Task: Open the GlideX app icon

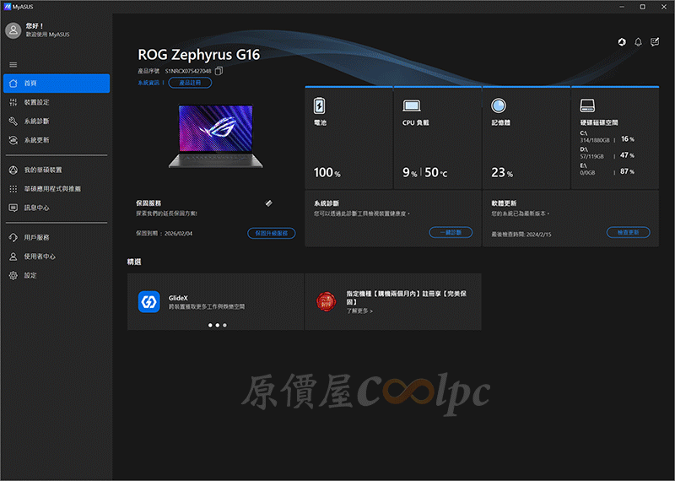Action: (x=149, y=301)
